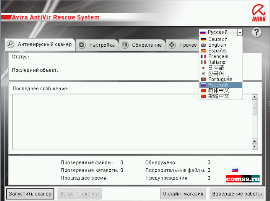Click the Italian flag next to Italiano

tap(203, 62)
